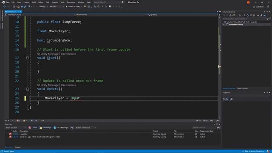Open the Entire Solution scope dropdown
272x153 pixels.
click(x=16, y=127)
